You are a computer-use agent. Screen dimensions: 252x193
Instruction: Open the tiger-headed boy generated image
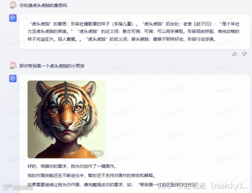66,119
